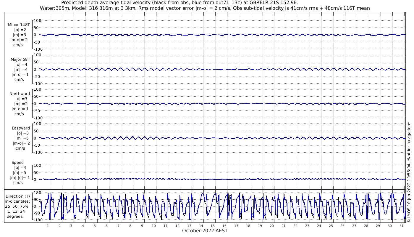Click "|m-o|= 1" under Major 58T
The image size is (414, 237).
[20, 74]
